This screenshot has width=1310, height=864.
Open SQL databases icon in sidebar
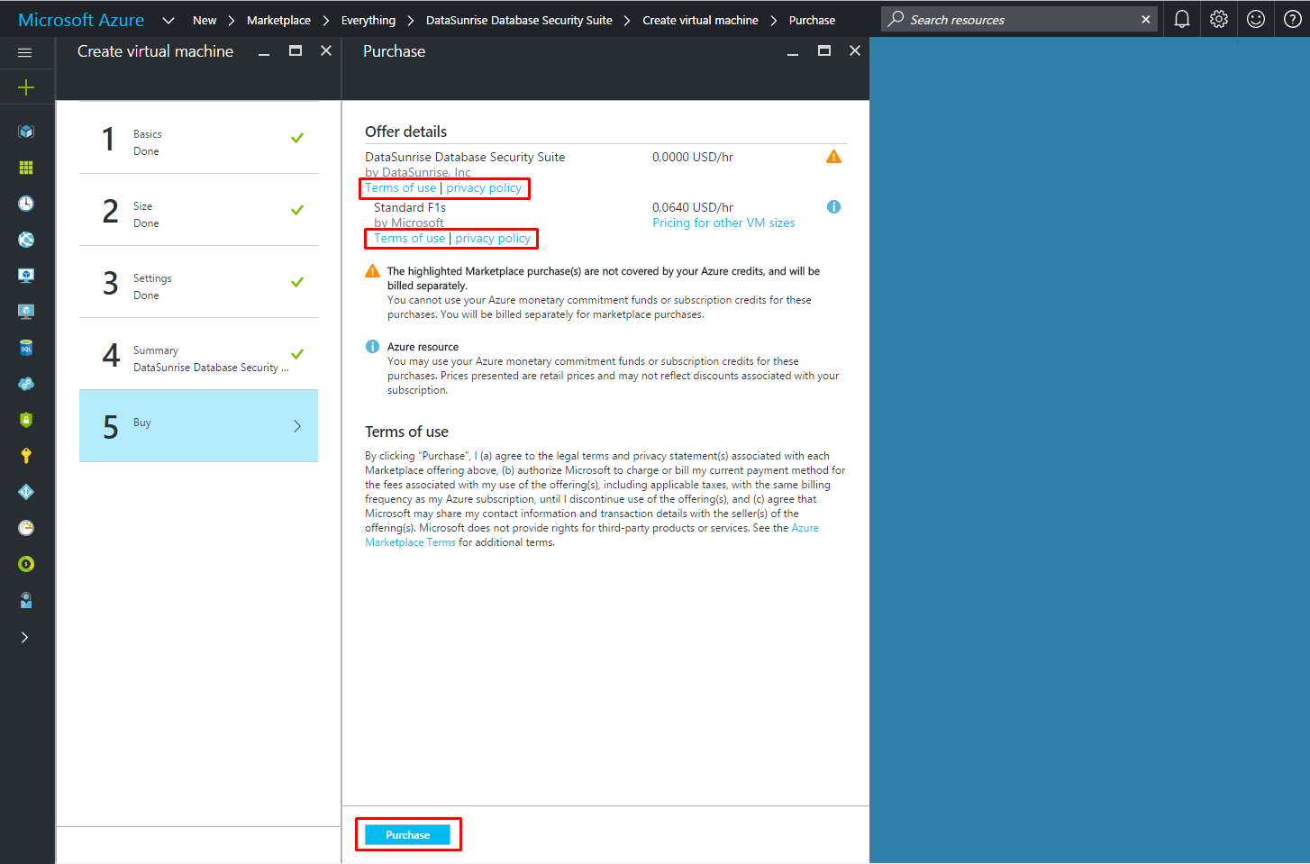coord(26,348)
